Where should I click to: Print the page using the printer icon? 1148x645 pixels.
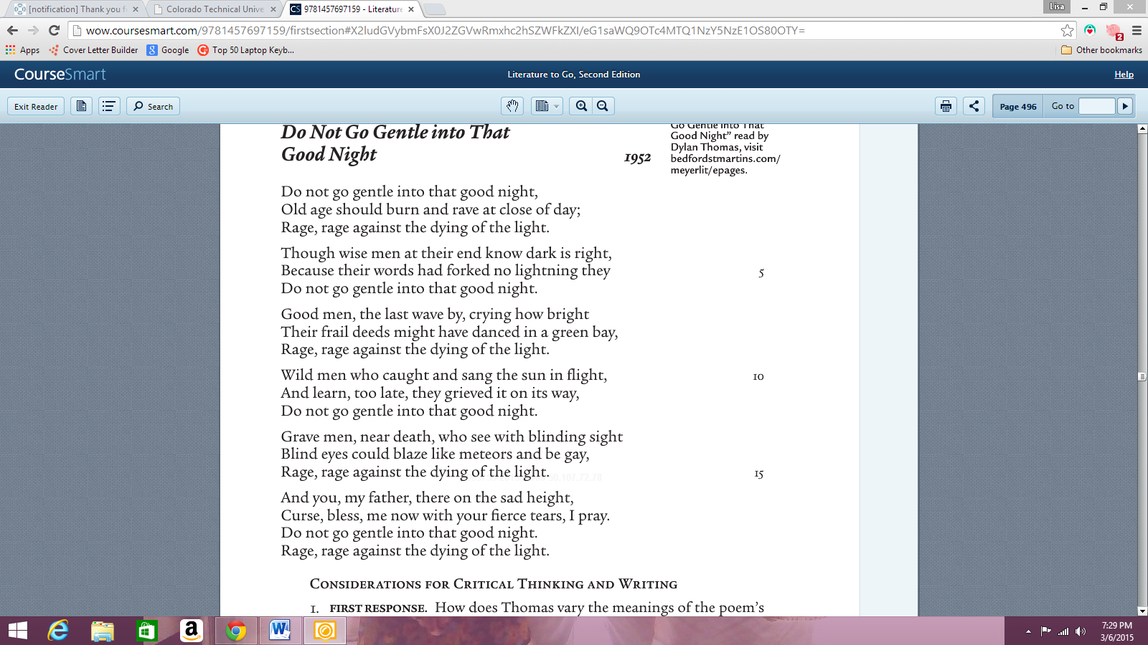[946, 106]
